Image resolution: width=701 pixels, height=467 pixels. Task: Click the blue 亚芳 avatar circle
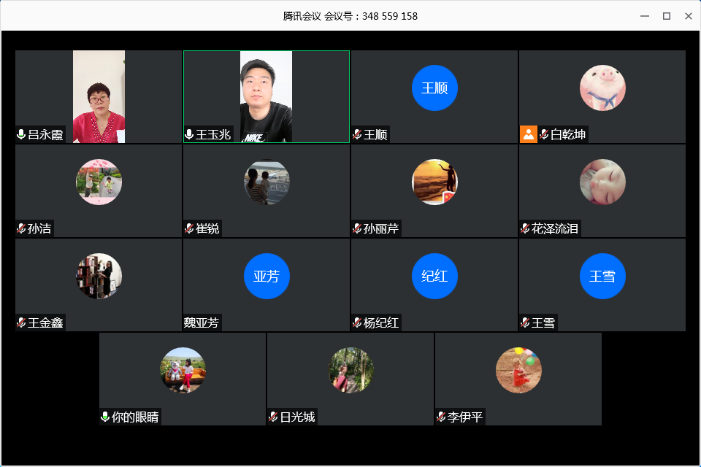tap(267, 276)
